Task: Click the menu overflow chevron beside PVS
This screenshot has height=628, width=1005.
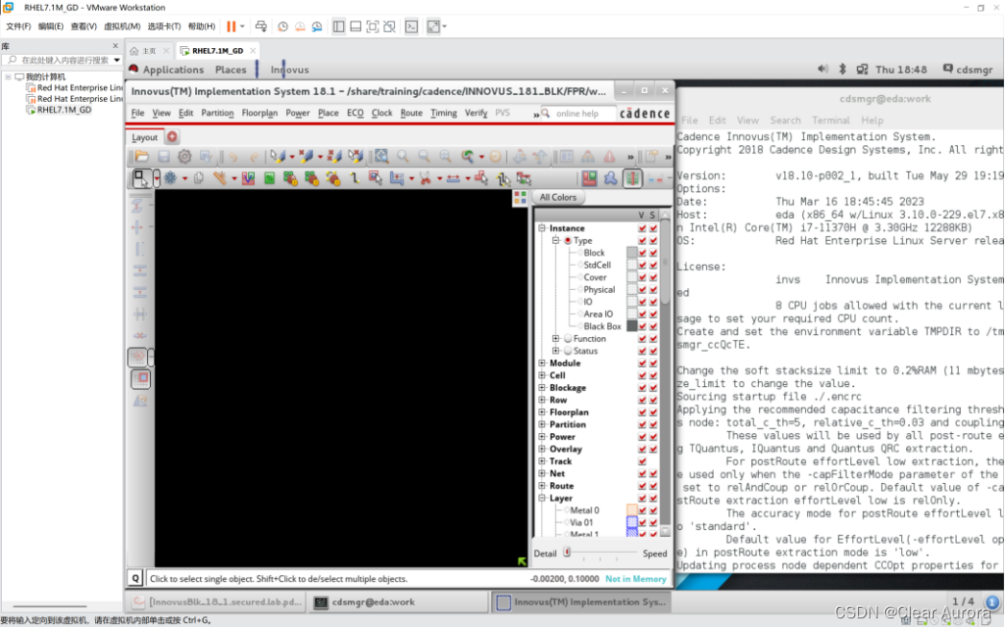Action: pyautogui.click(x=536, y=114)
